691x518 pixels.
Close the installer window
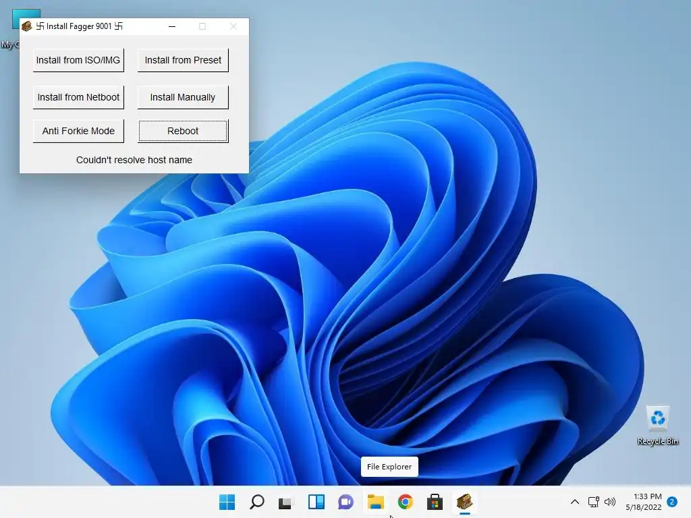click(233, 26)
